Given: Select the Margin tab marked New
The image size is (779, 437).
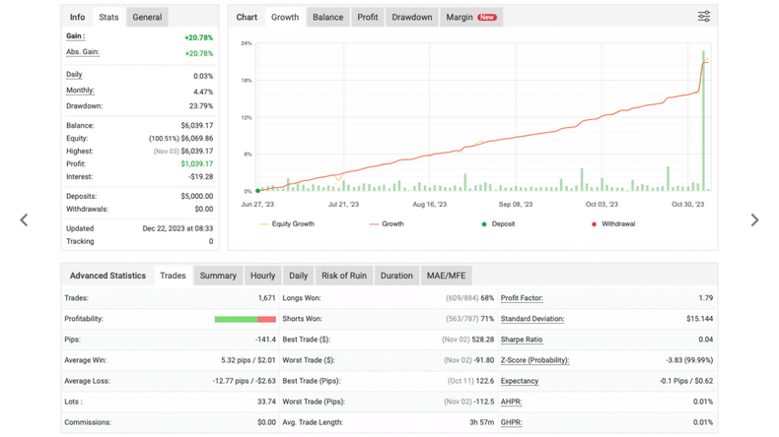Looking at the screenshot, I should pyautogui.click(x=471, y=17).
